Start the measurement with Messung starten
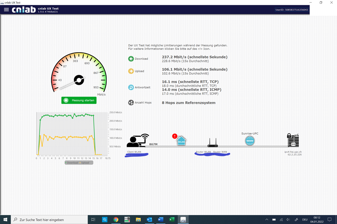The width and height of the screenshot is (337, 224). point(79,100)
